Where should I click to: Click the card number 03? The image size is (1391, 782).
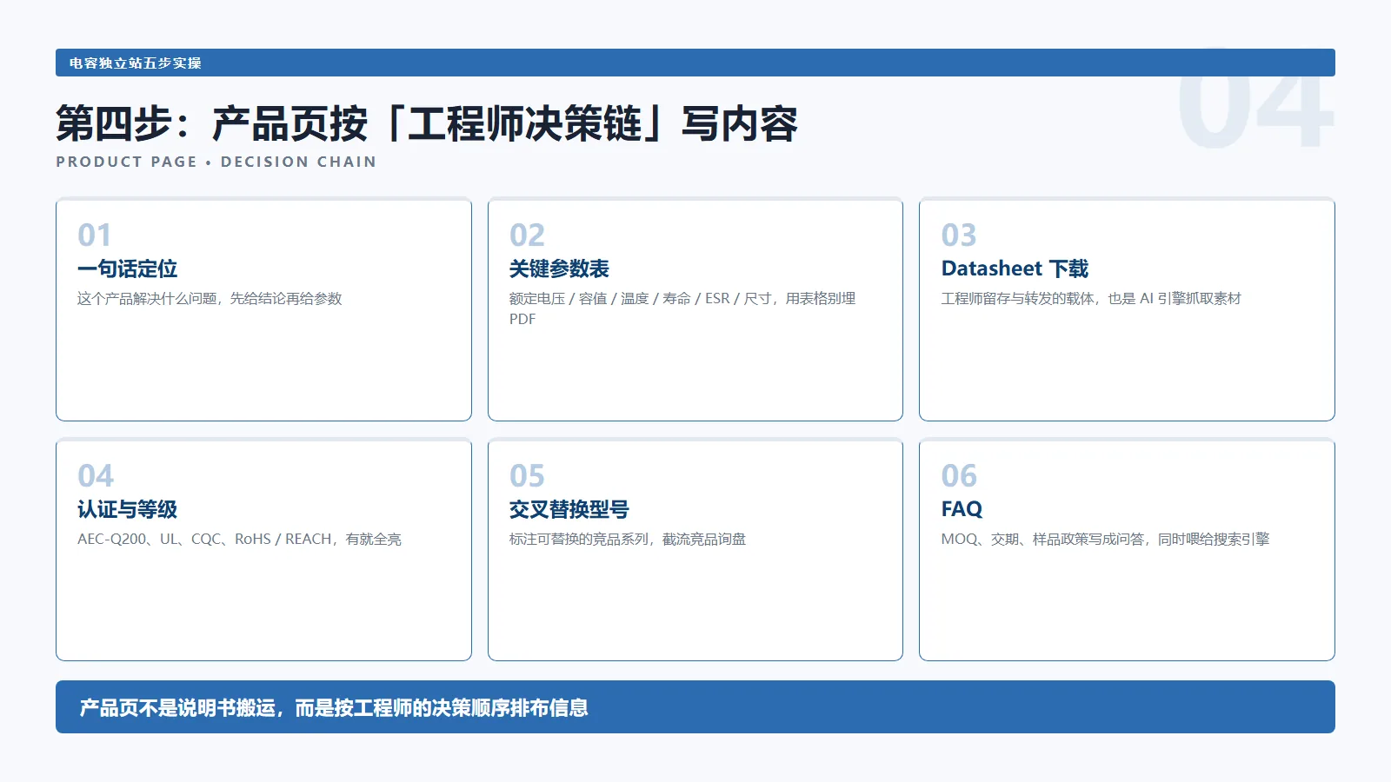coord(959,235)
